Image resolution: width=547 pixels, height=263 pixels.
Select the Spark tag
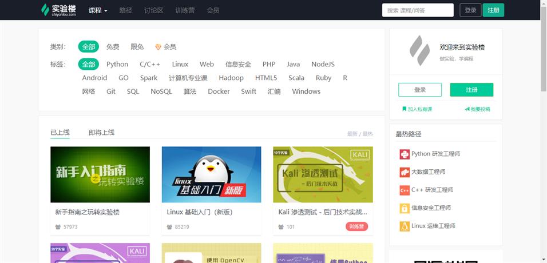coord(149,78)
